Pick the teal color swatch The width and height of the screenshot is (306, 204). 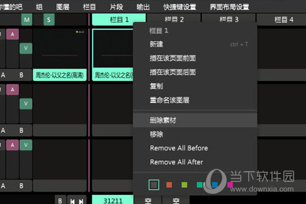[x=199, y=185]
